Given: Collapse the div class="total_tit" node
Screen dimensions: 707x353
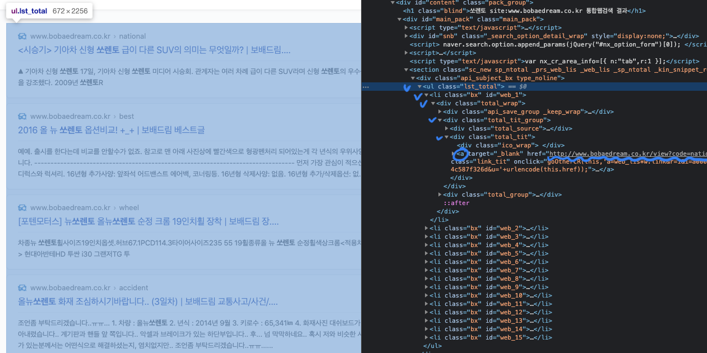Looking at the screenshot, I should click(447, 137).
